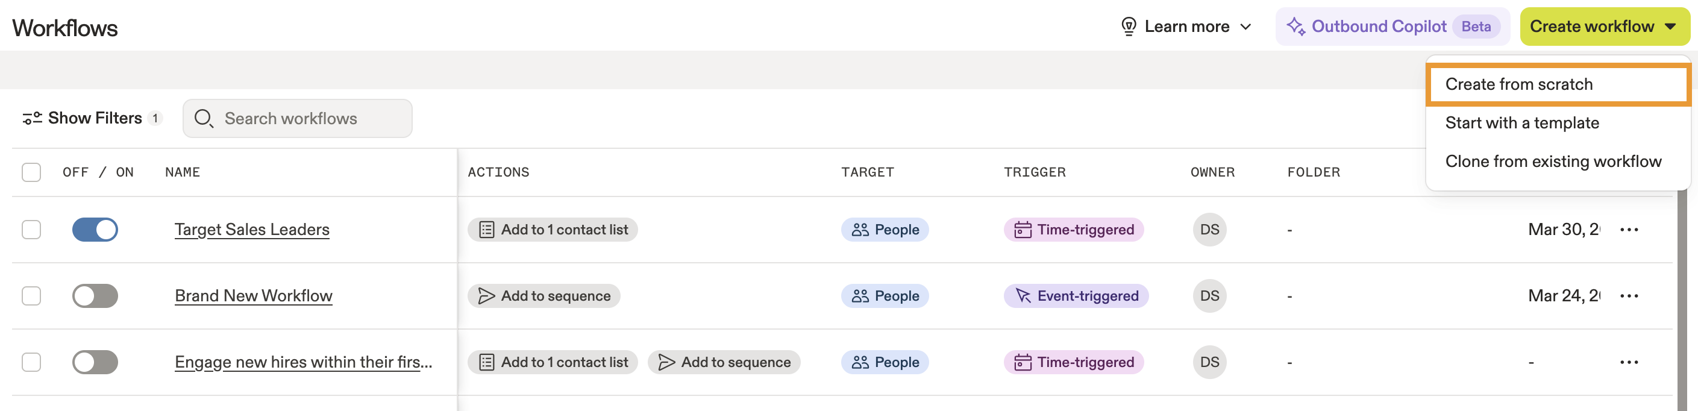Image resolution: width=1698 pixels, height=411 pixels.
Task: Click the Show Filters sliders icon
Action: (32, 118)
